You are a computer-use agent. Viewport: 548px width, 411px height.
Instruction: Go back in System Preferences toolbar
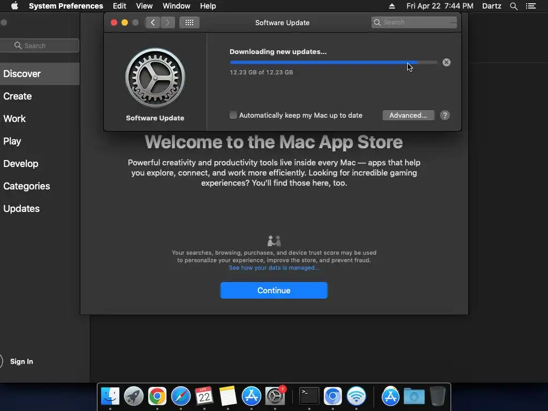click(x=153, y=22)
